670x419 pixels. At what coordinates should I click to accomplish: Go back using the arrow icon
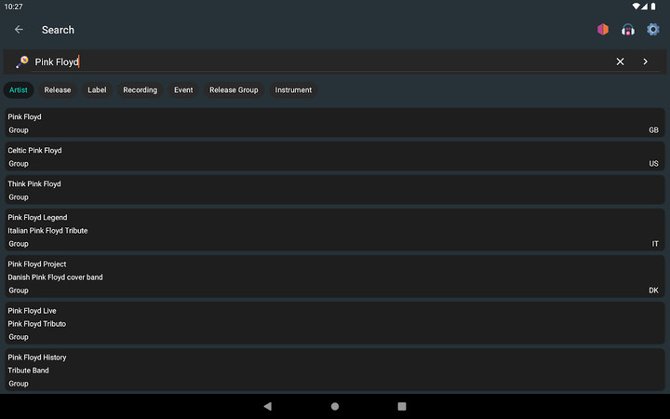(x=19, y=30)
